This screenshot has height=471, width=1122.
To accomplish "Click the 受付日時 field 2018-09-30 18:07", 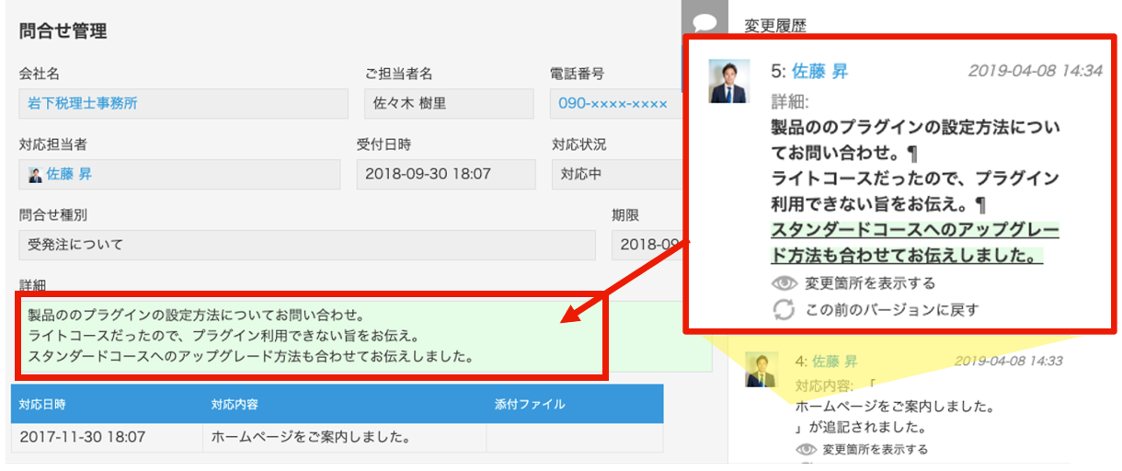I will 445,174.
